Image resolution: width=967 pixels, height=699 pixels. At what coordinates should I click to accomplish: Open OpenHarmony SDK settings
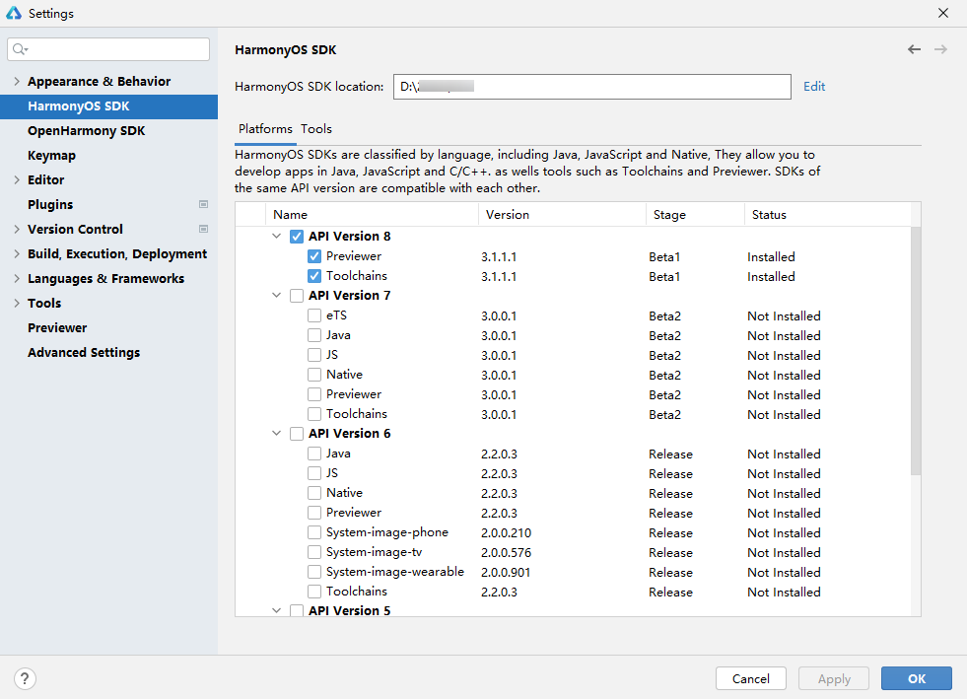point(87,131)
